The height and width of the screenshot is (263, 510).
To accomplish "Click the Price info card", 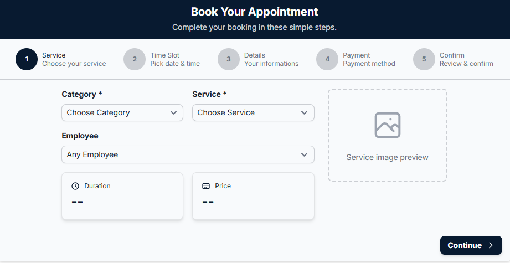I will pos(253,196).
